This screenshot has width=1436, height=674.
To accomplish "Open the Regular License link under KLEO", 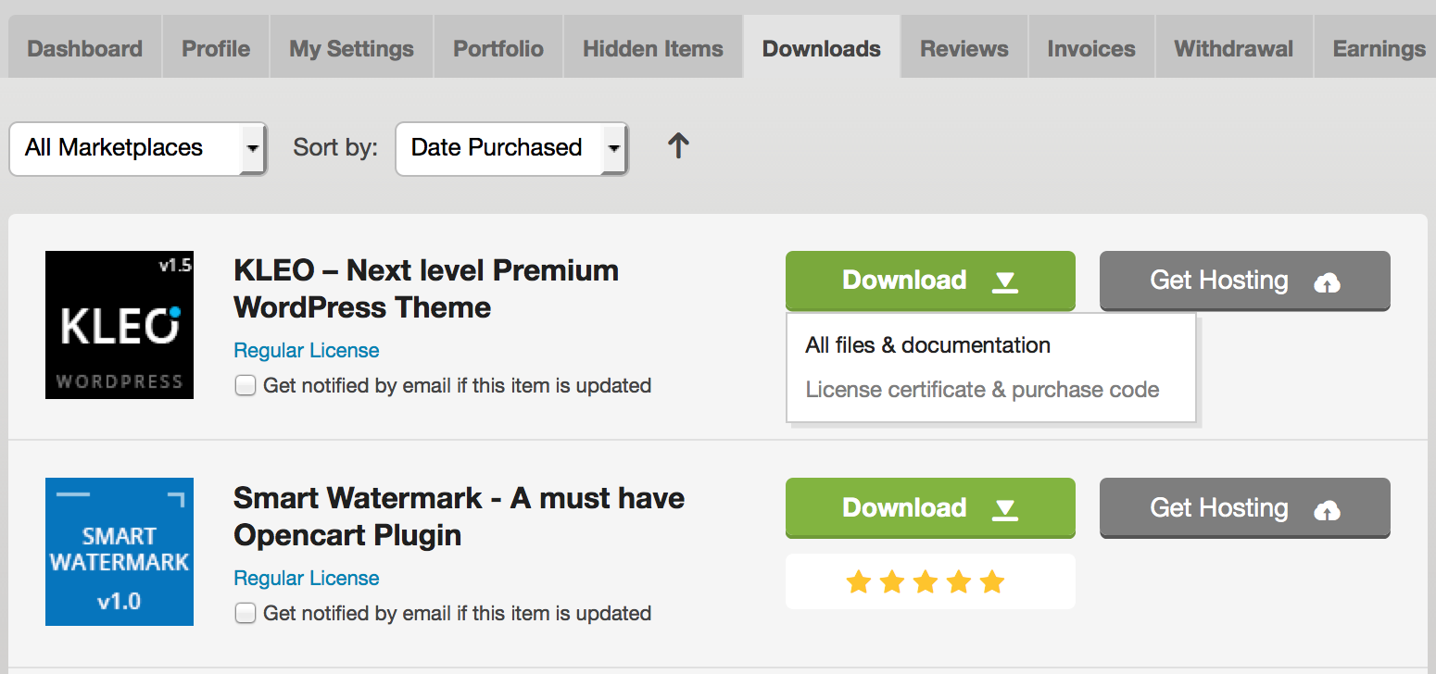I will click(x=307, y=351).
